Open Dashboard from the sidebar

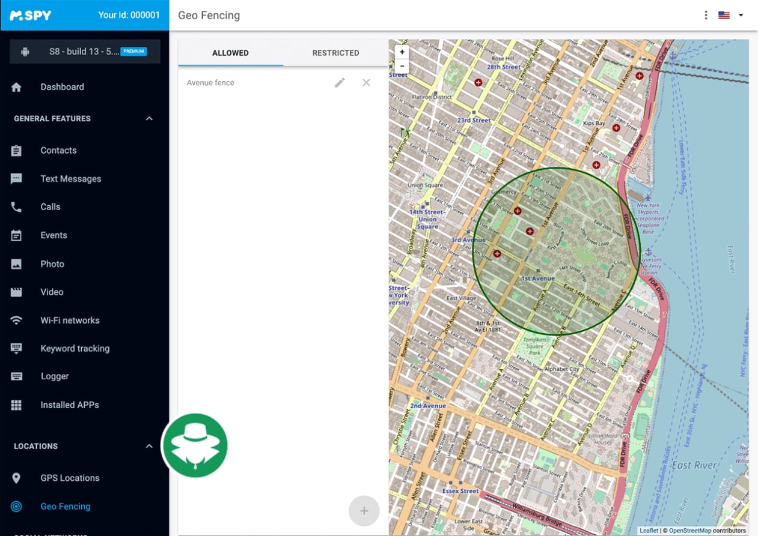tap(62, 87)
